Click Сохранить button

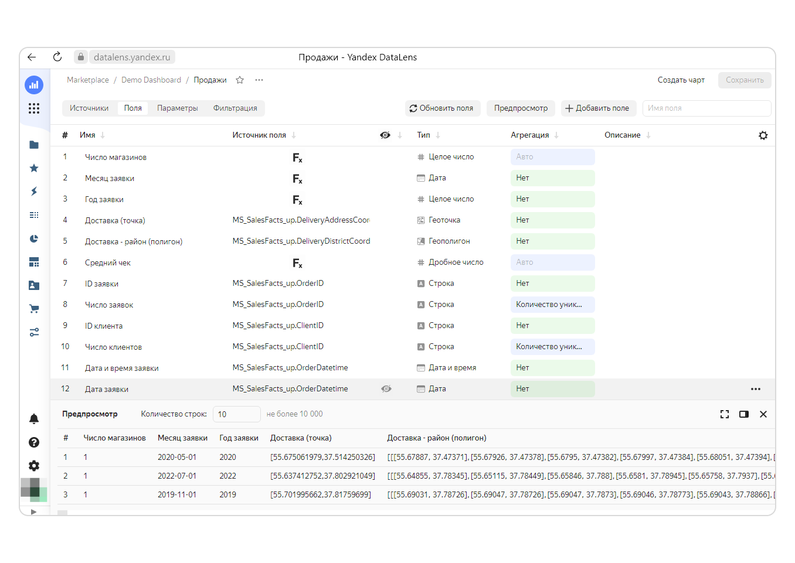[x=745, y=80]
